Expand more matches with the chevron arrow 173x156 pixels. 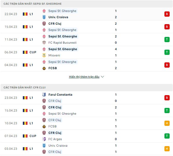tap(102, 77)
